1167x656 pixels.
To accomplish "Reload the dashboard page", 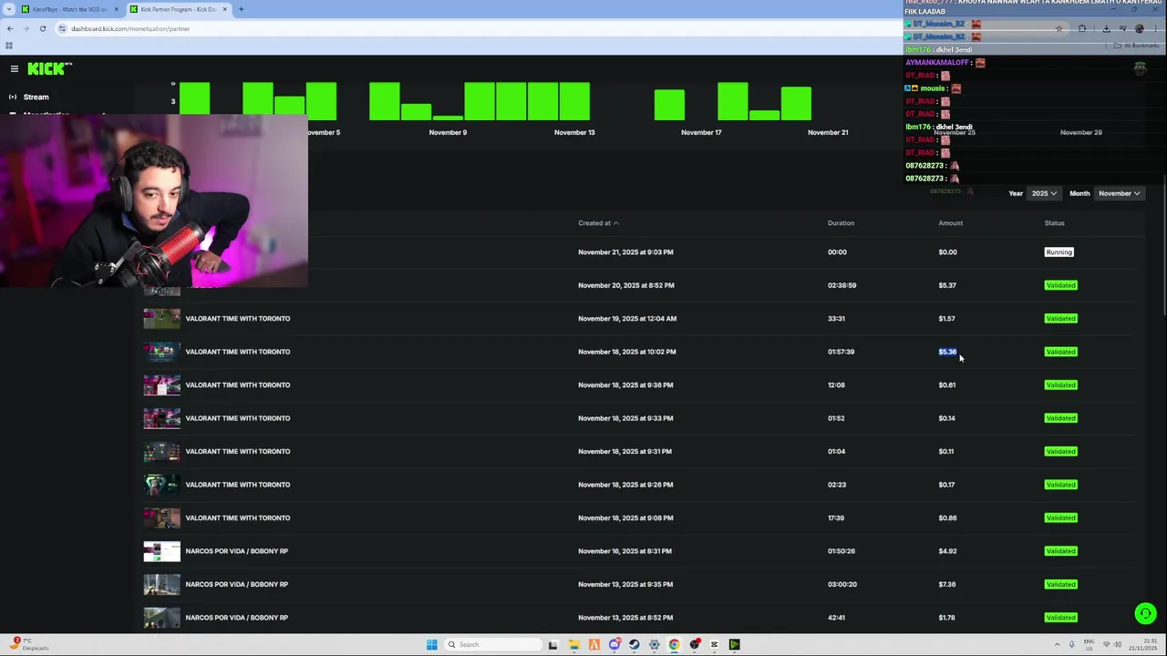I will (42, 28).
